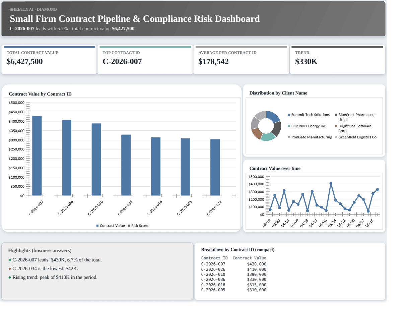Select table row C-2026-016
Viewport: 411px width, 309px height.
coord(234,285)
